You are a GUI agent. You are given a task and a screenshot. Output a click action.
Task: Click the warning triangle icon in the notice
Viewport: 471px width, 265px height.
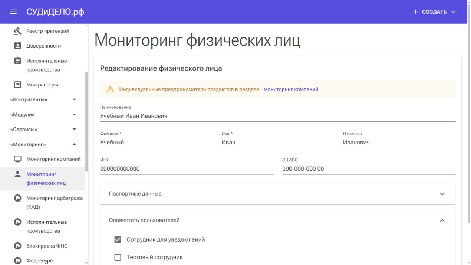111,89
